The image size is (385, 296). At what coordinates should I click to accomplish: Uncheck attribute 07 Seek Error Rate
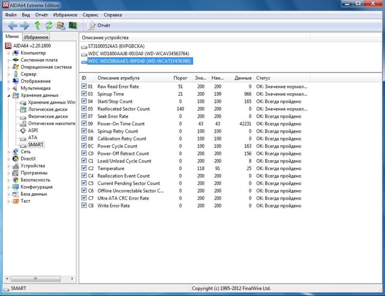[84, 116]
